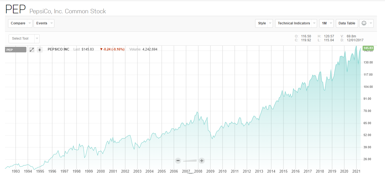The image size is (385, 174).
Task: Click the close value 119.92
Action: pyautogui.click(x=305, y=40)
